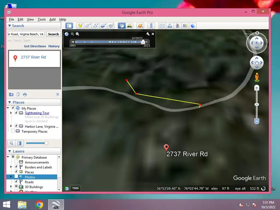Image resolution: width=280 pixels, height=210 pixels.
Task: Toggle historical imagery clock button
Action: (x=122, y=26)
